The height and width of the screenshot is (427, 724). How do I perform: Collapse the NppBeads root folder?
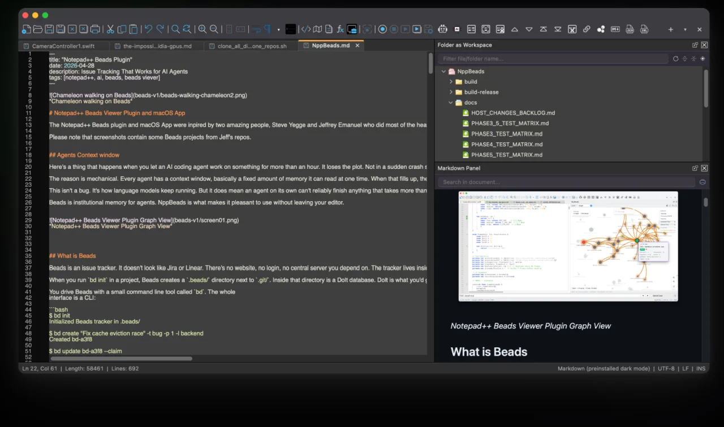(x=443, y=72)
